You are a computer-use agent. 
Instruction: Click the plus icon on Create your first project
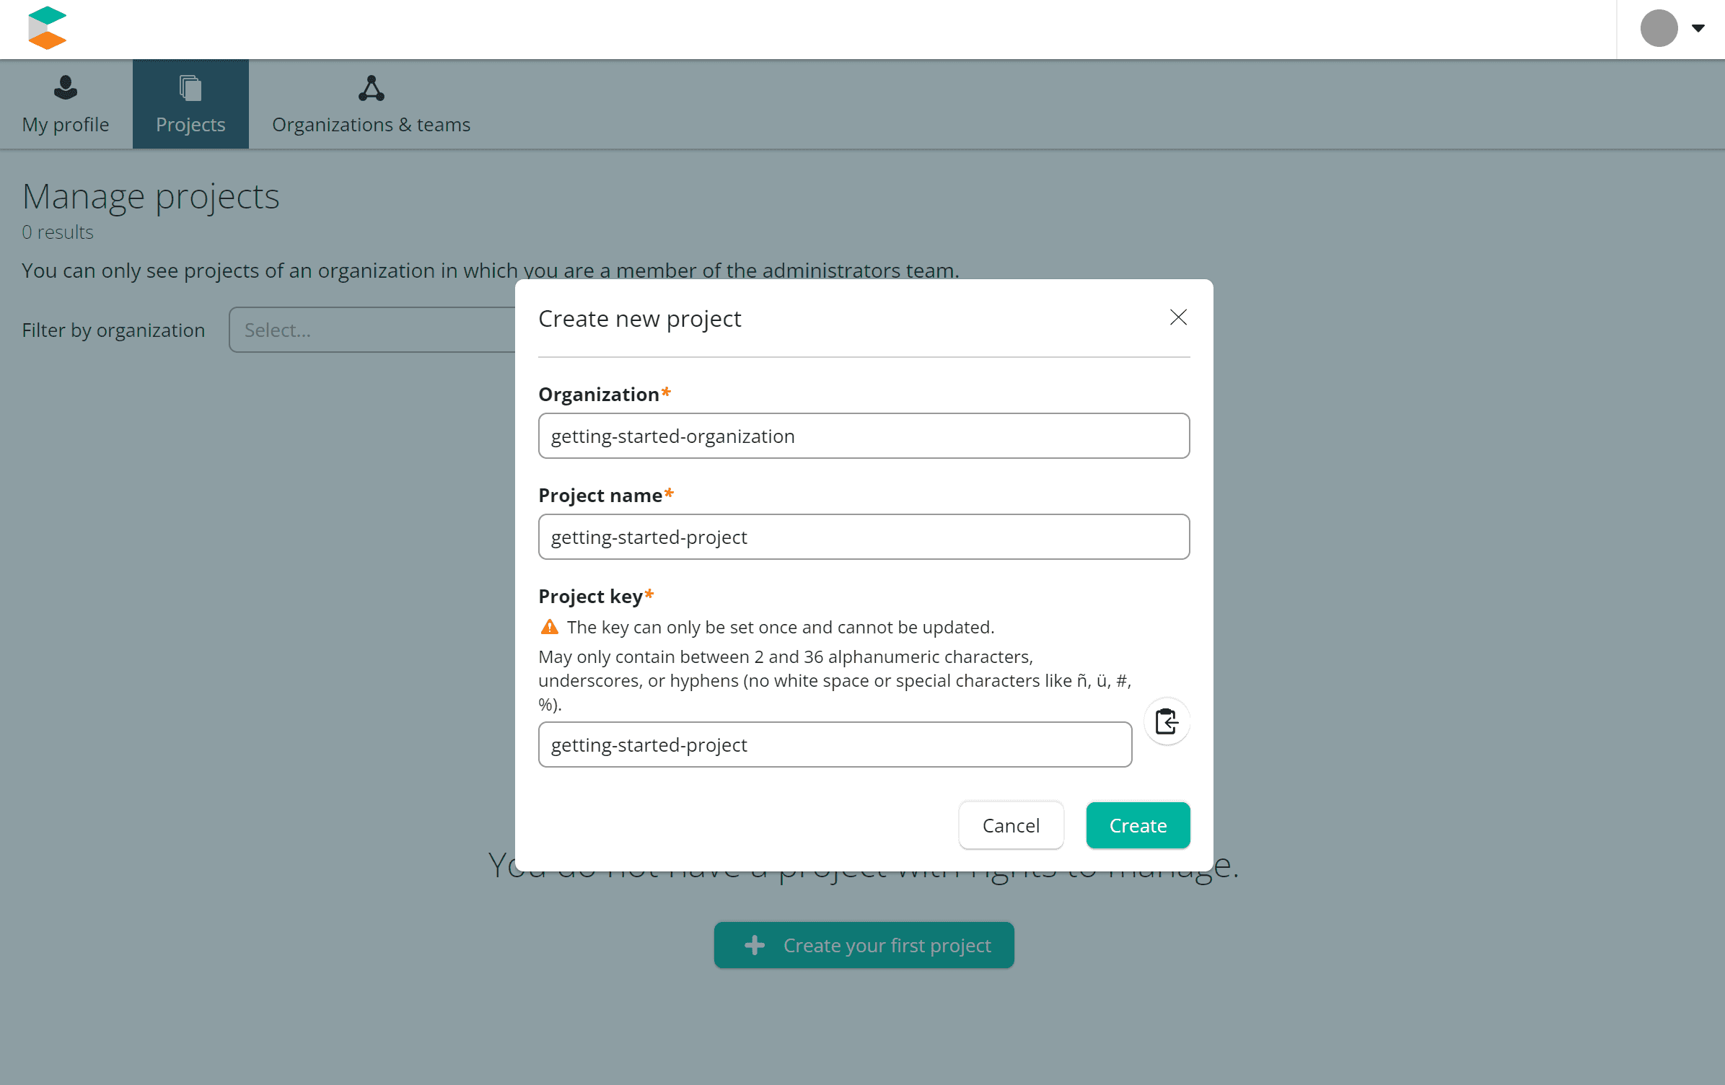coord(755,945)
